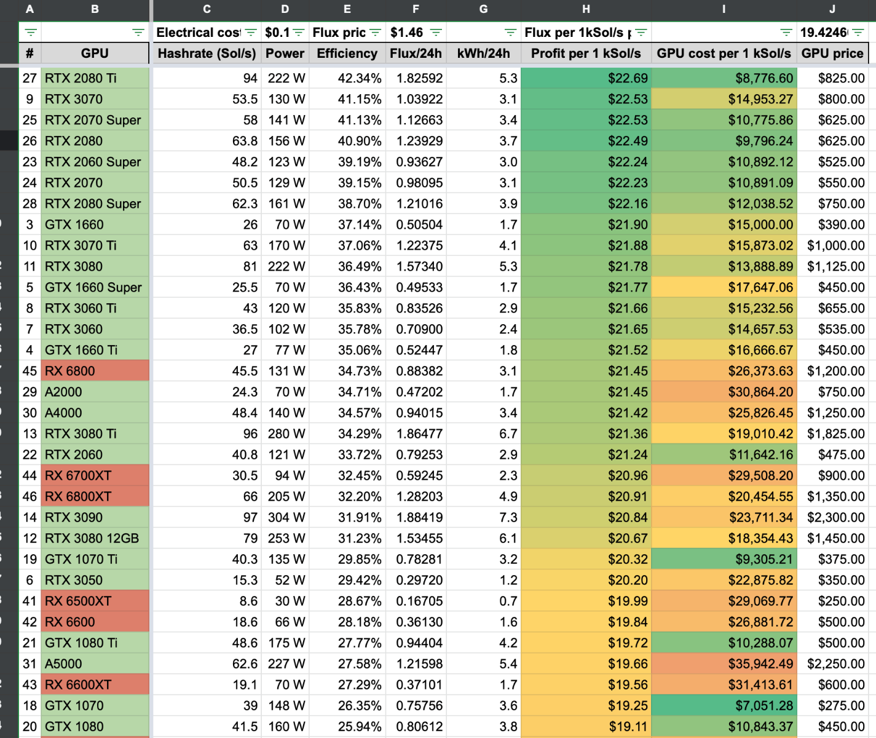Open filter icon next to $0.1
Image resolution: width=876 pixels, height=738 pixels.
(299, 33)
